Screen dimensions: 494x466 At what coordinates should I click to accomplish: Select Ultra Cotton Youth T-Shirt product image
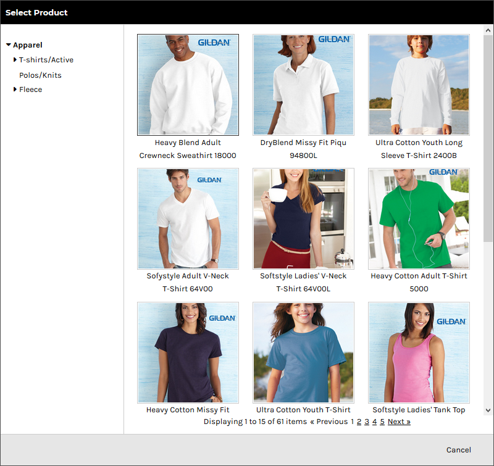(x=303, y=352)
